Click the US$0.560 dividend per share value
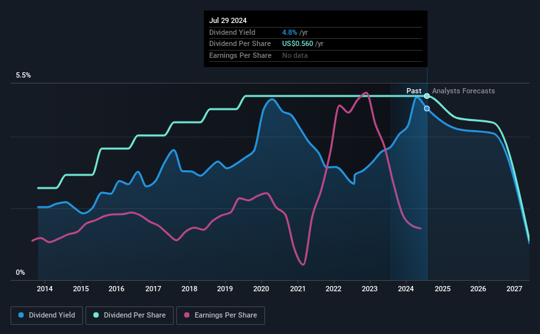The image size is (540, 334). [297, 44]
